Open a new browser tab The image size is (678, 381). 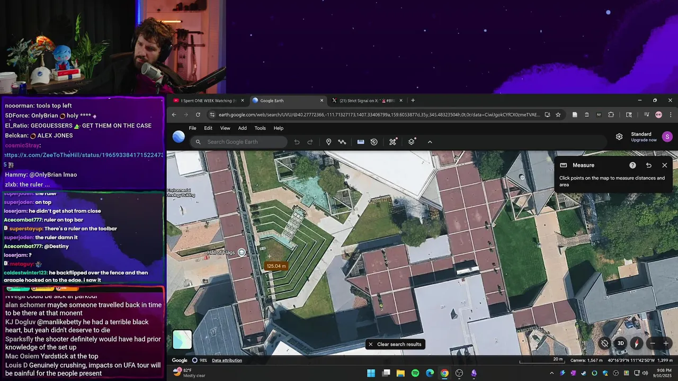pos(413,101)
